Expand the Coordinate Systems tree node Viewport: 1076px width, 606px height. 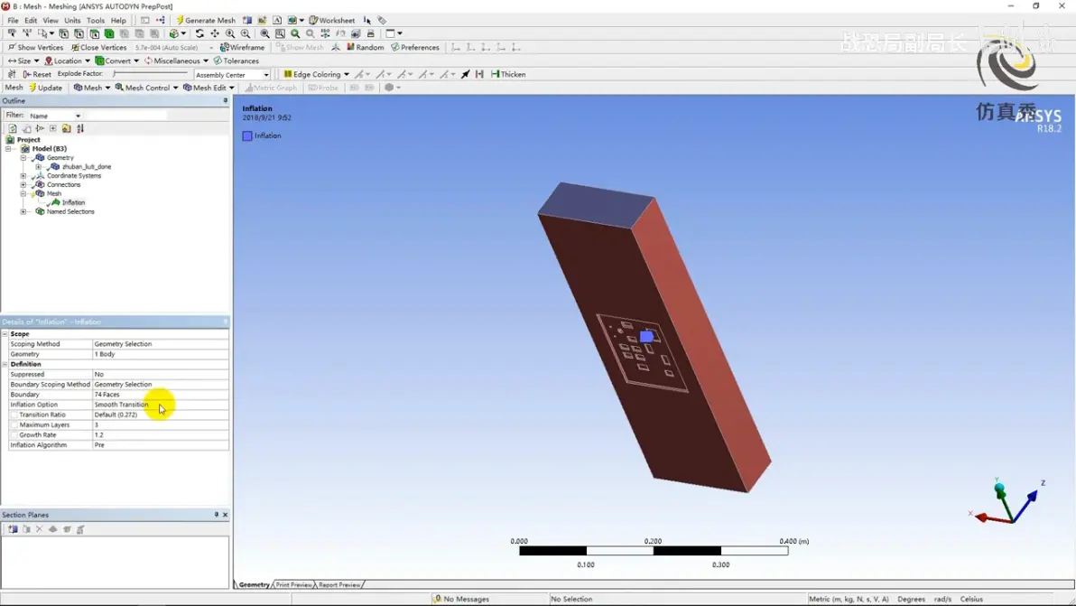point(23,176)
